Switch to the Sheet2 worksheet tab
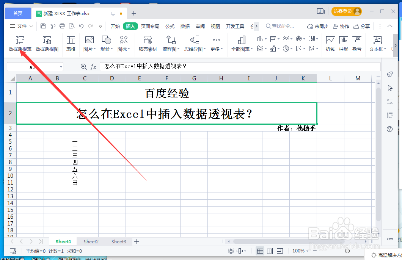 pos(91,241)
